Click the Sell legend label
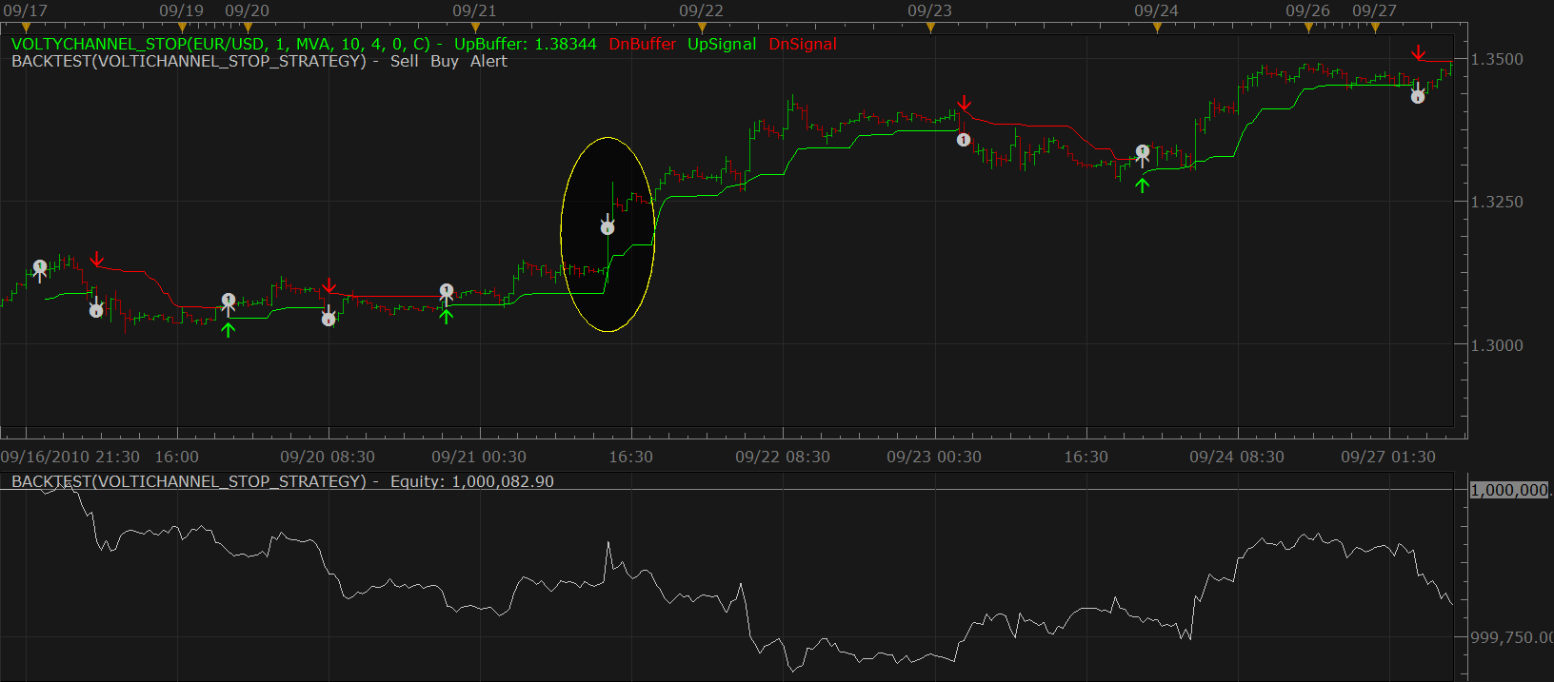The width and height of the screenshot is (1554, 682). 404,61
